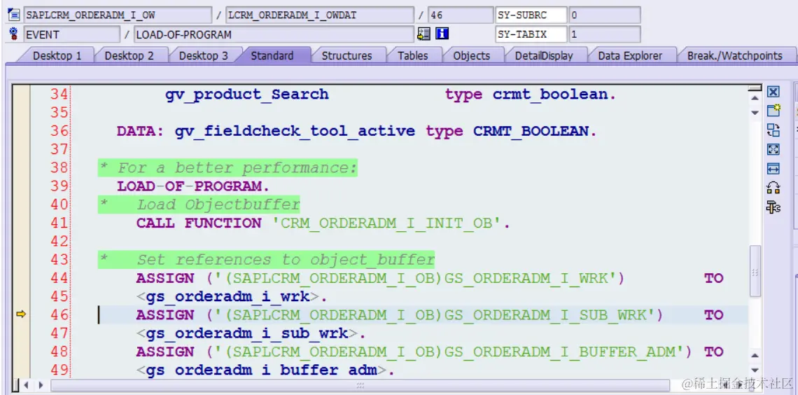This screenshot has width=798, height=395.
Task: Click the EVENT type field
Action: (x=72, y=34)
